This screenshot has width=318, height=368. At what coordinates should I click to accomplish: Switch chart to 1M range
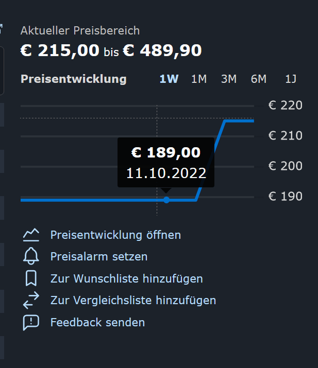[x=199, y=79]
